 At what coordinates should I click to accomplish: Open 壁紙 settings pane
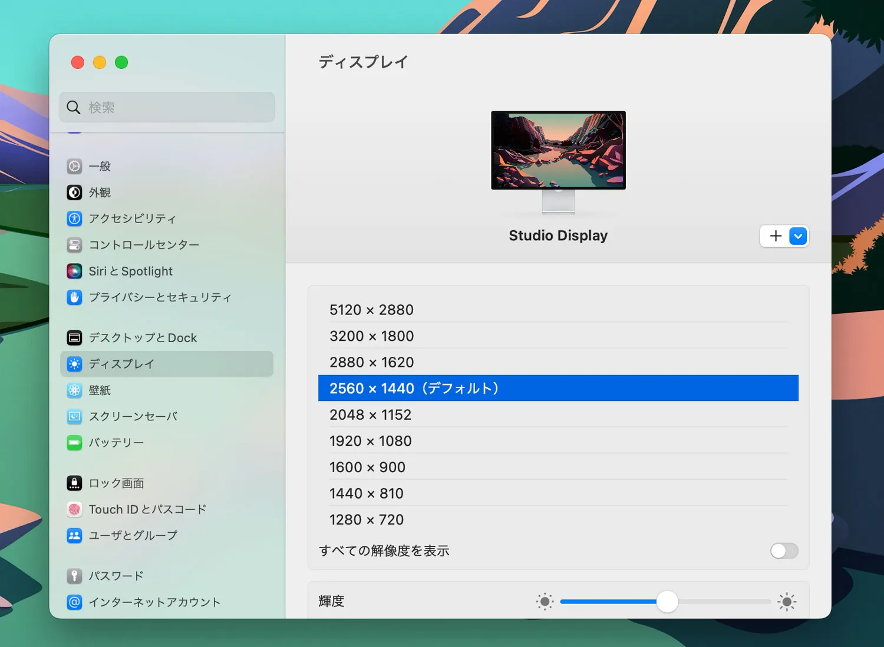[167, 390]
